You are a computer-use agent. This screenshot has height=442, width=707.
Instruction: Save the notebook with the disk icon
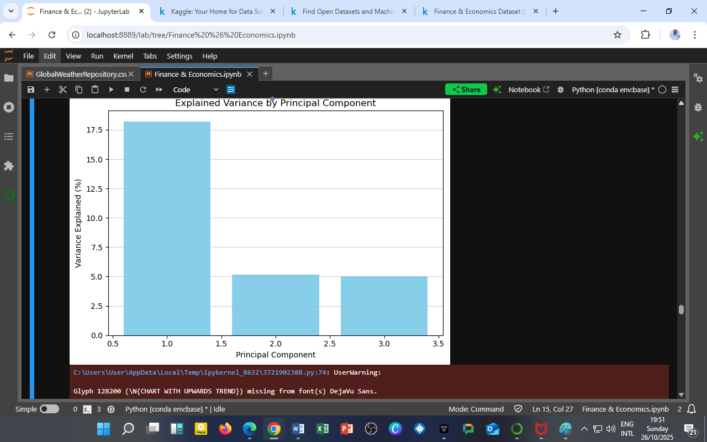click(x=31, y=90)
